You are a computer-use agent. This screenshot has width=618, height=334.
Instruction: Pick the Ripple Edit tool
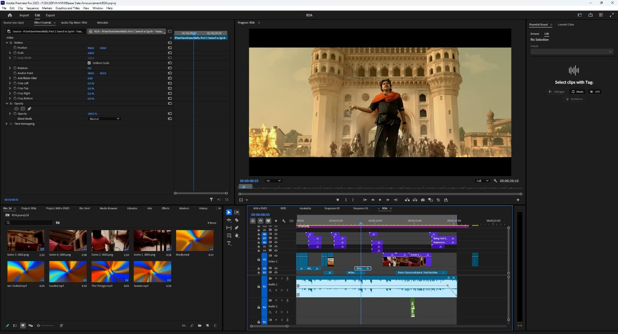coord(229,220)
